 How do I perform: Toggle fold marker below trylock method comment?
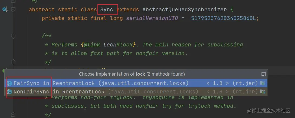tap(13, 114)
